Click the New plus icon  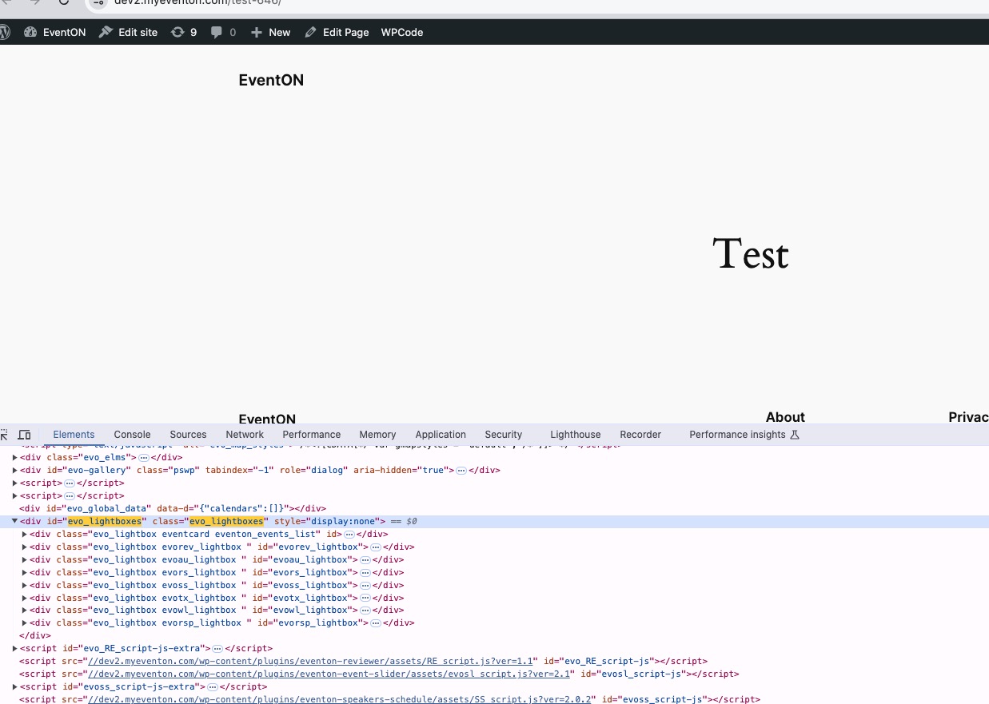pyautogui.click(x=256, y=32)
